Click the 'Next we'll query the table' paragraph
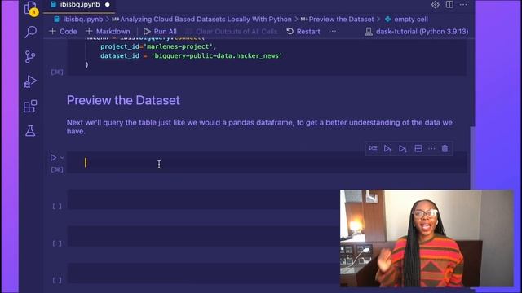Image resolution: width=522 pixels, height=293 pixels. tap(259, 127)
